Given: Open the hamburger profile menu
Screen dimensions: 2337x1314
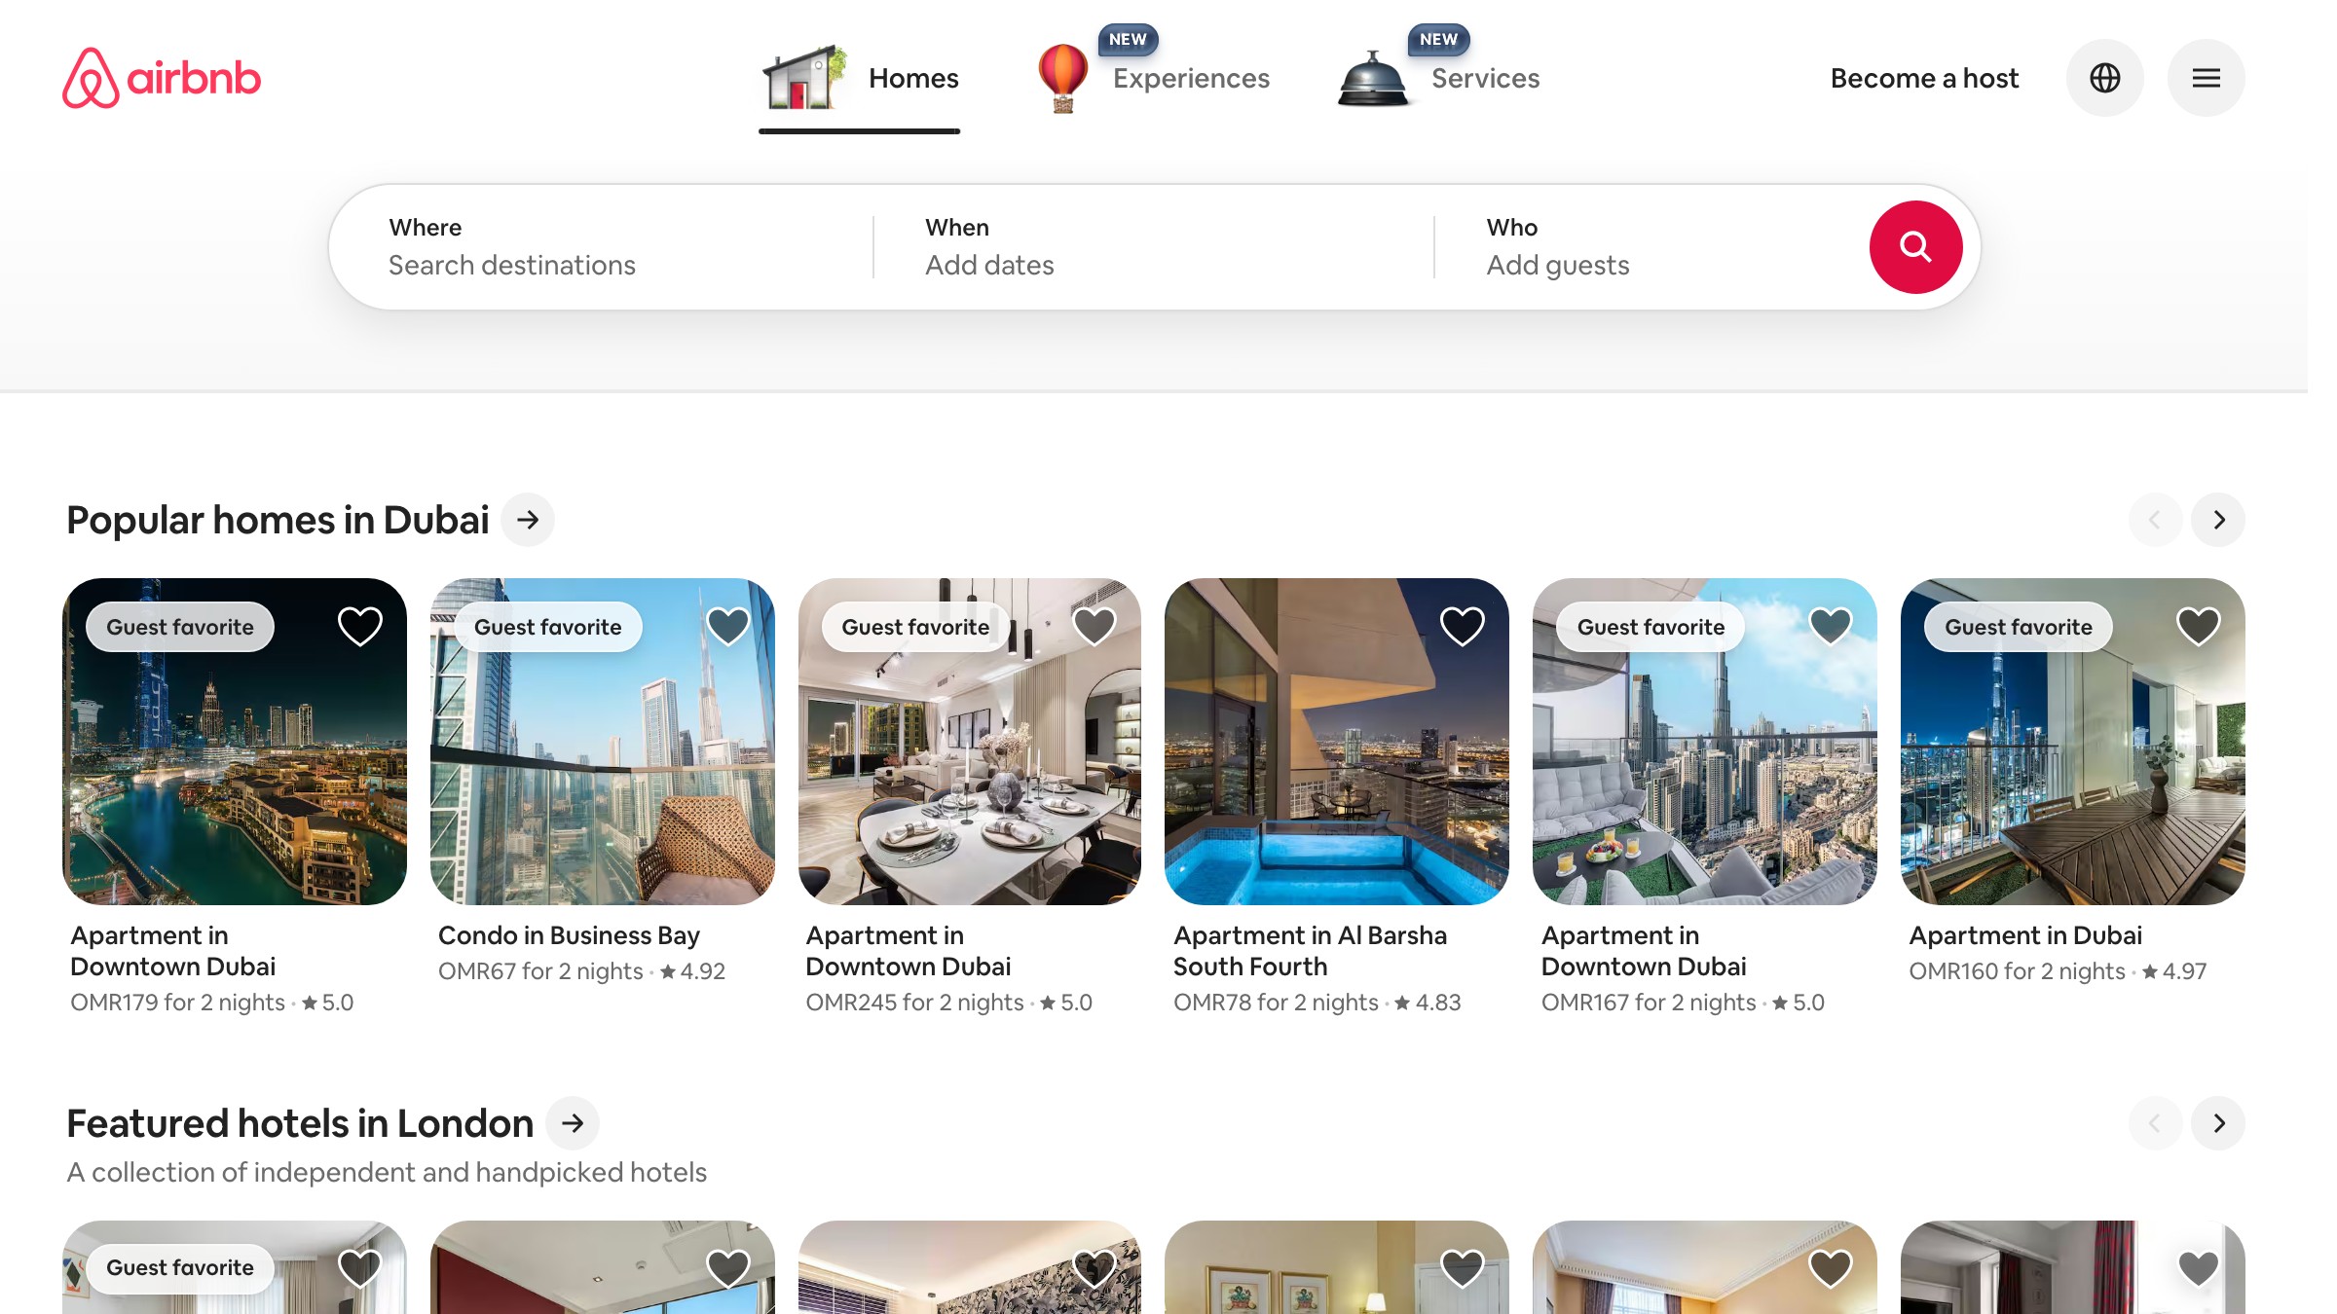Looking at the screenshot, I should [2206, 78].
